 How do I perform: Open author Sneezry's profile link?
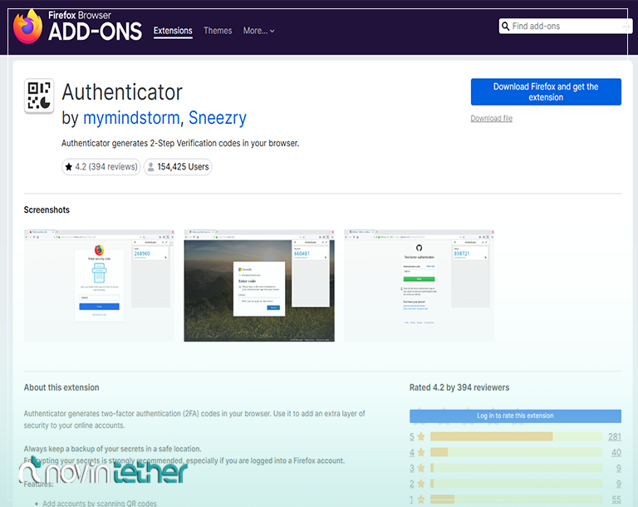218,118
